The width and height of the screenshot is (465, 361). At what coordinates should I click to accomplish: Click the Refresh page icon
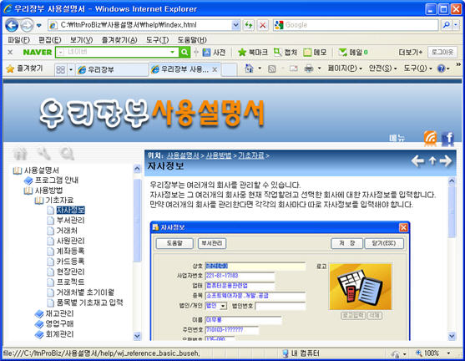[x=249, y=25]
